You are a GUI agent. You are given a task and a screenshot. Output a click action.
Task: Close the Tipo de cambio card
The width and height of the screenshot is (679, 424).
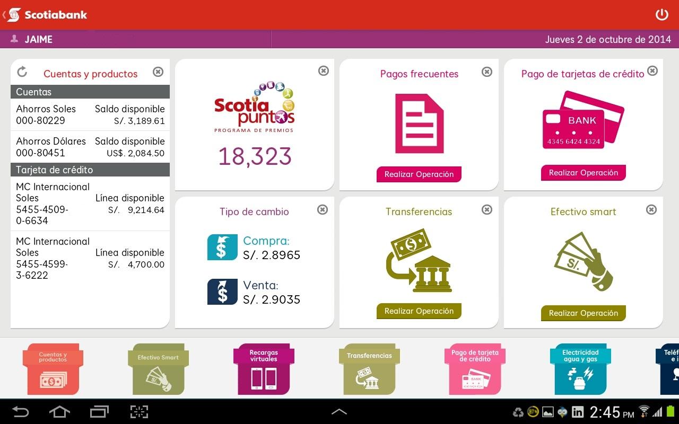(x=323, y=209)
